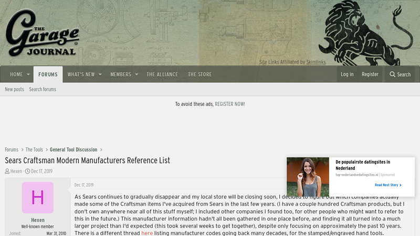420x236 pixels.
Task: Click top-nederlandsedatingsites.nl sponsor link
Action: [357, 175]
